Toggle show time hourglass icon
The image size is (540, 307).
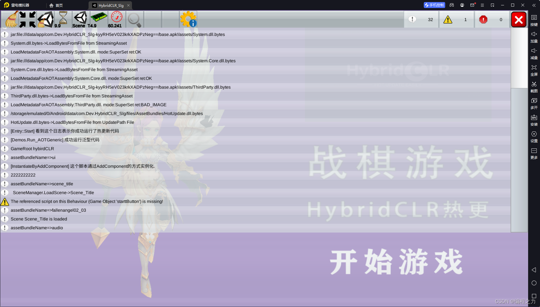click(x=63, y=20)
